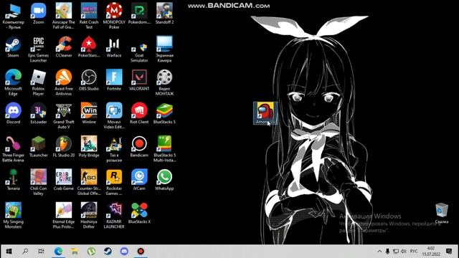Select the Таз в розыске icon
Image resolution: width=459 pixels, height=258 pixels.
(x=114, y=150)
